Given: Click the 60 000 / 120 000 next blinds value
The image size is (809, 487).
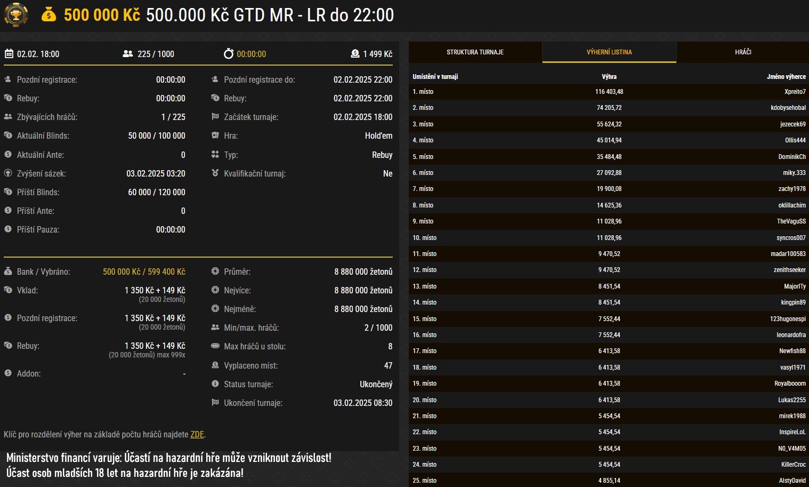Looking at the screenshot, I should point(157,192).
